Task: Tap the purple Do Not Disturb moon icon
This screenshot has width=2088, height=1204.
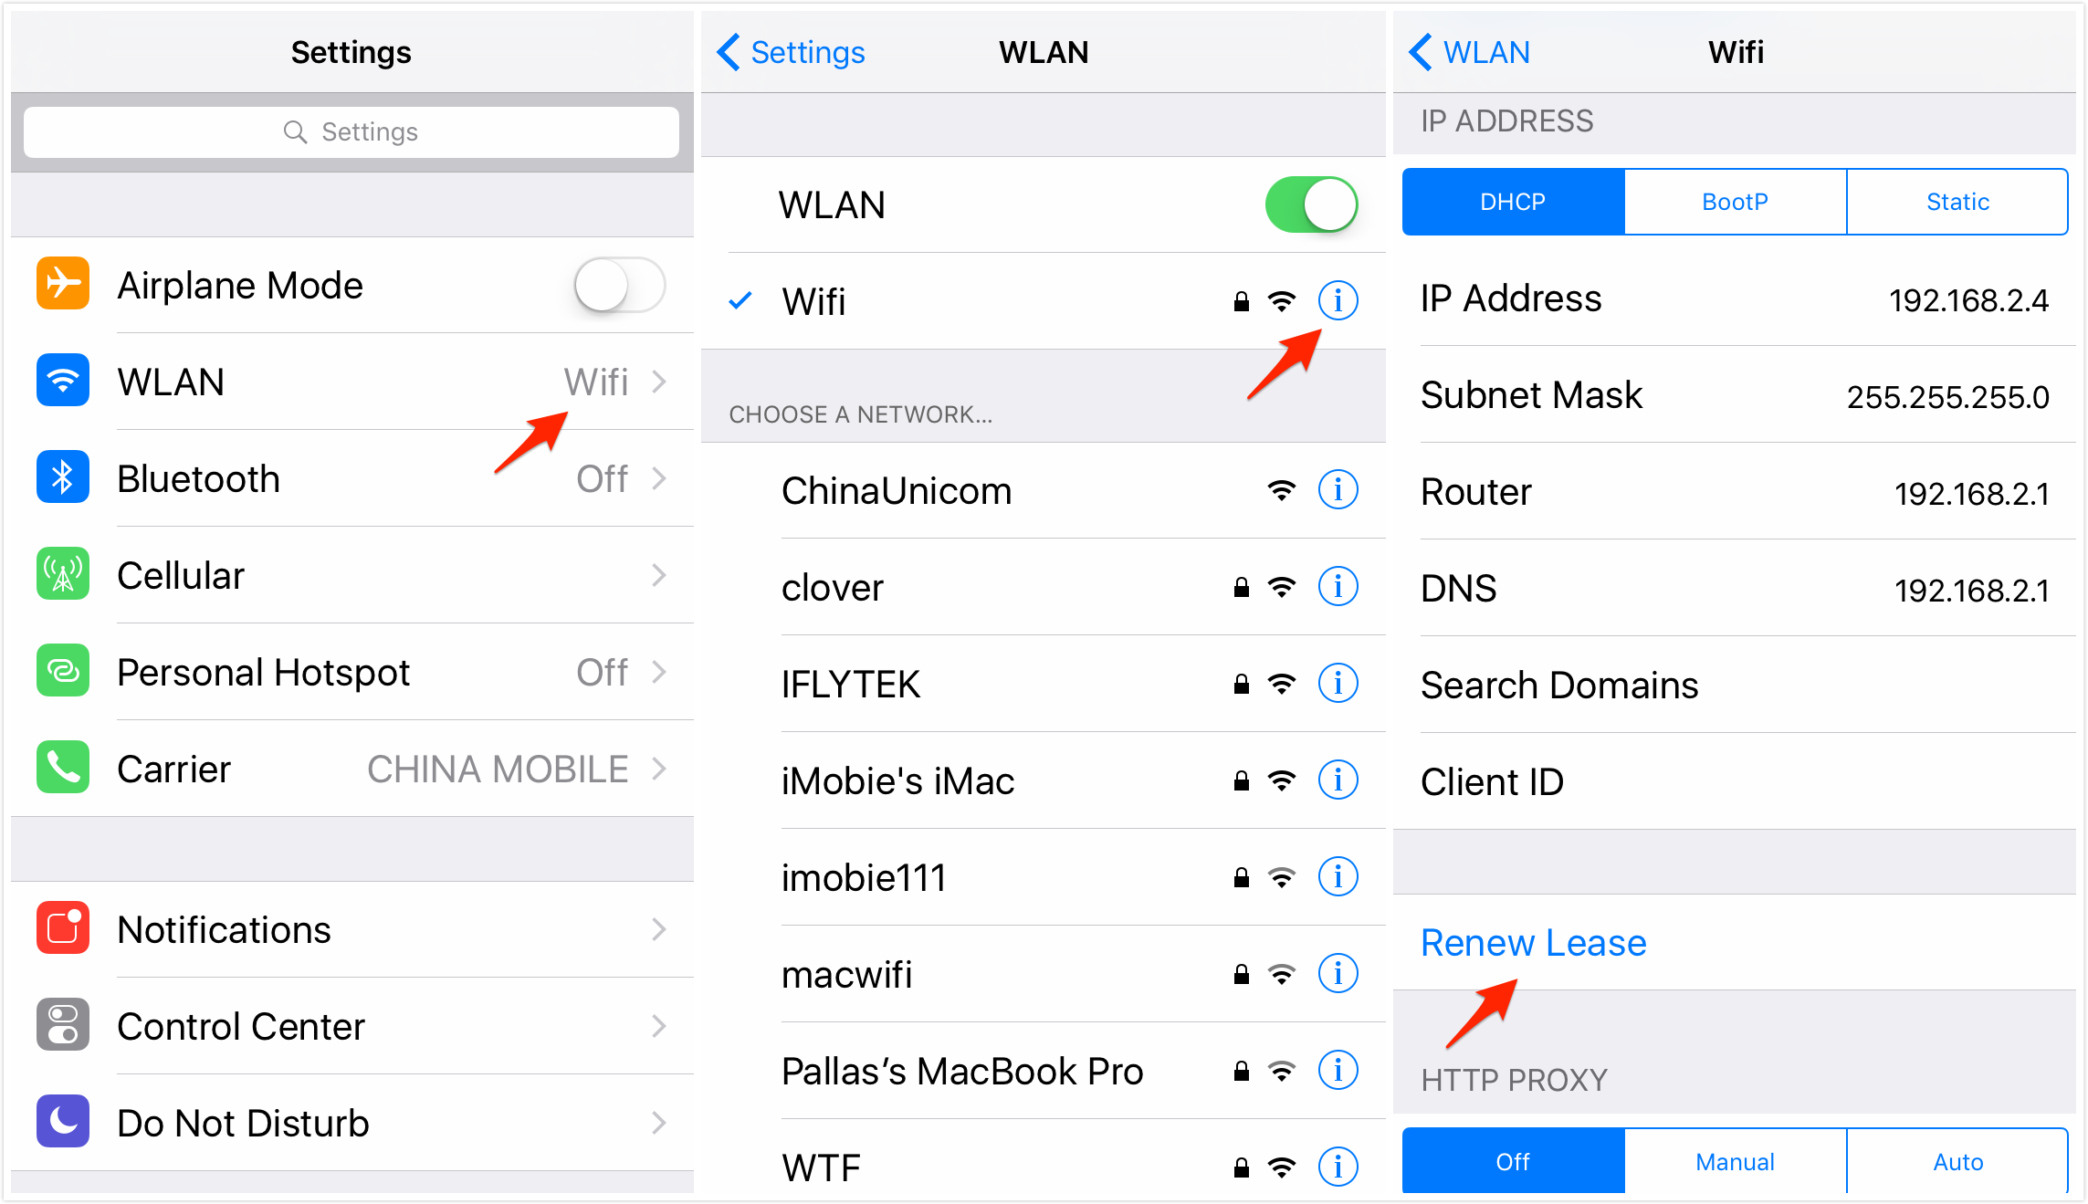Action: [x=63, y=1122]
